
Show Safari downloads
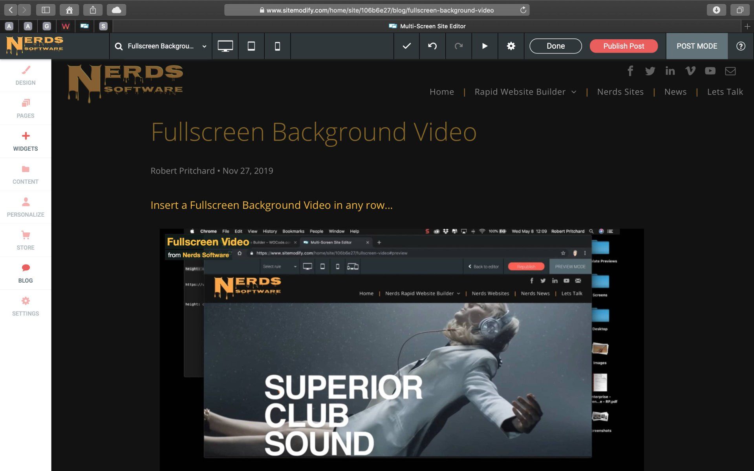pos(716,10)
